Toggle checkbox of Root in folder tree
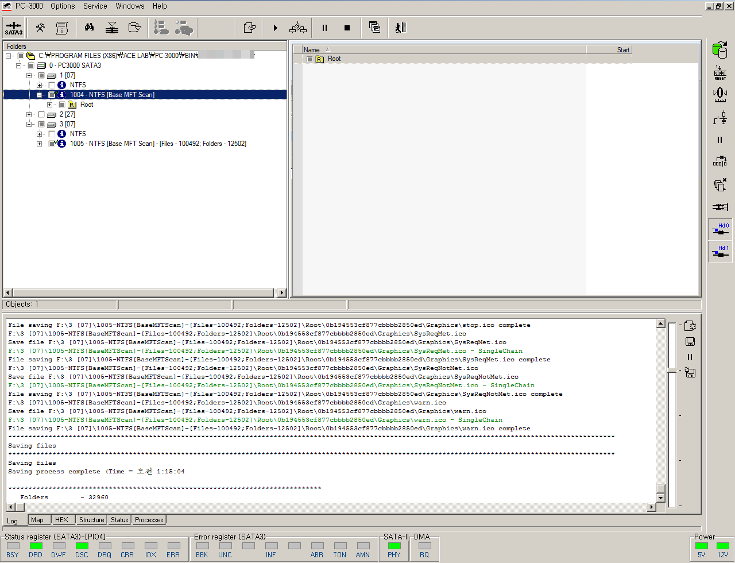This screenshot has height=563, width=735. tap(62, 105)
